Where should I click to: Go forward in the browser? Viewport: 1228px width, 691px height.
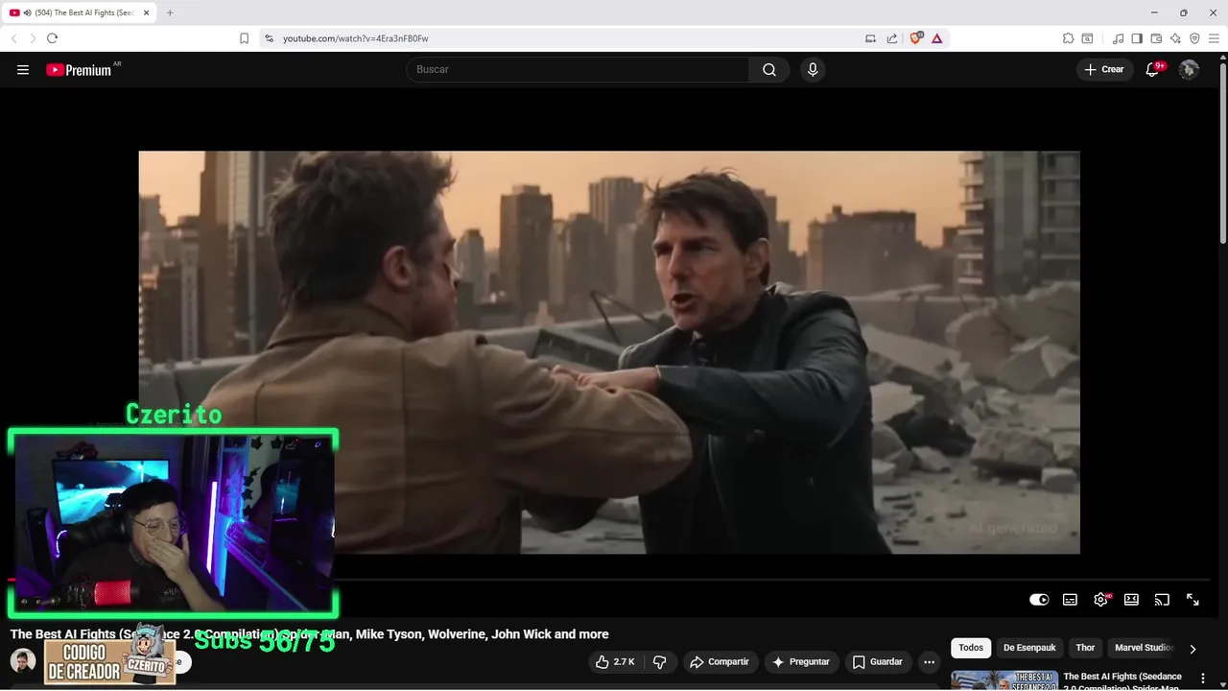[32, 38]
